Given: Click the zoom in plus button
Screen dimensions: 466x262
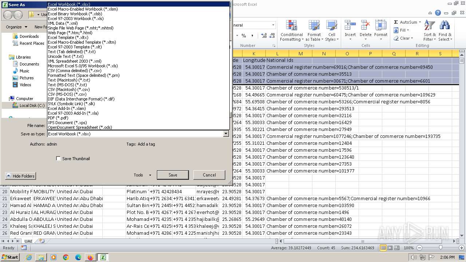Looking at the screenshot, I should pyautogui.click(x=462, y=248).
